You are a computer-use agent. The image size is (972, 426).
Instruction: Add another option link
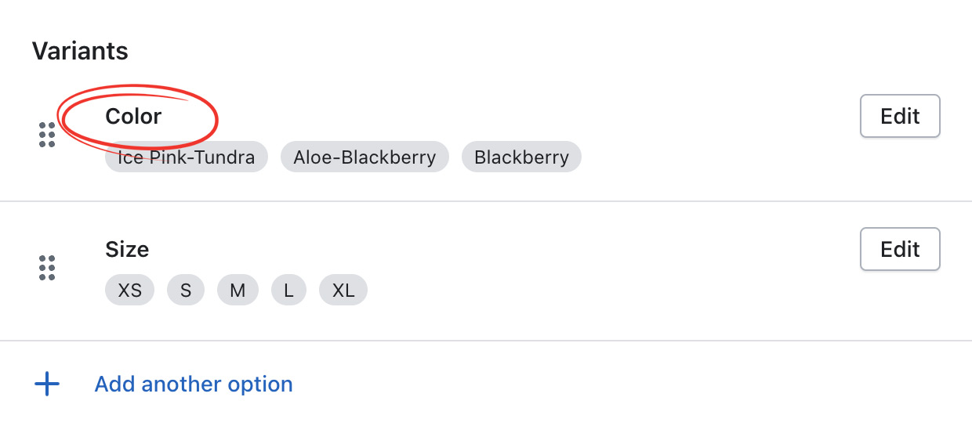(194, 384)
